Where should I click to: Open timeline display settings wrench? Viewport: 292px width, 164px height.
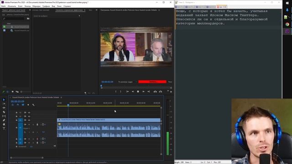pos(33,105)
